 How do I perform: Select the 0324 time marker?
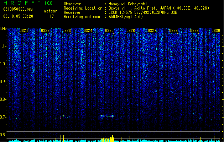pos(88,31)
